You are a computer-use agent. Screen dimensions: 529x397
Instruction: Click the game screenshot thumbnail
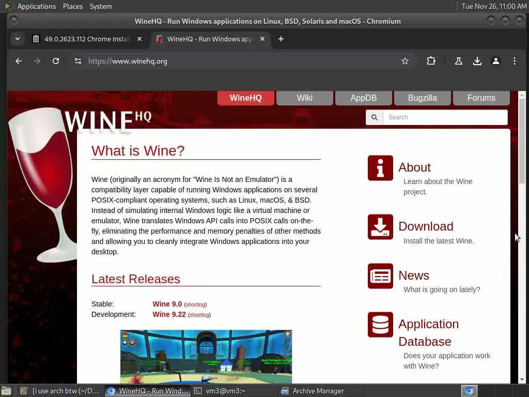(x=206, y=356)
